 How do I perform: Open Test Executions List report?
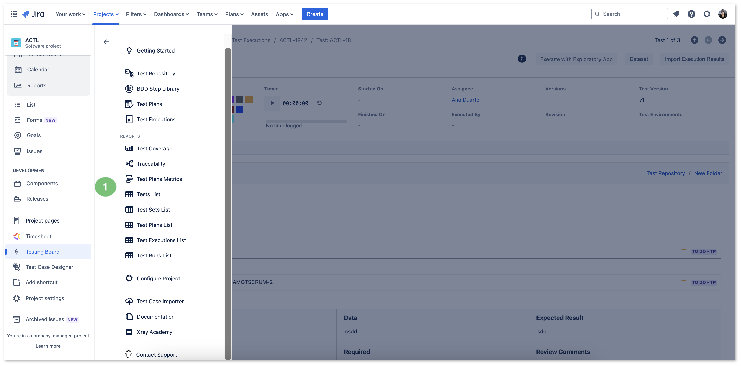[161, 240]
